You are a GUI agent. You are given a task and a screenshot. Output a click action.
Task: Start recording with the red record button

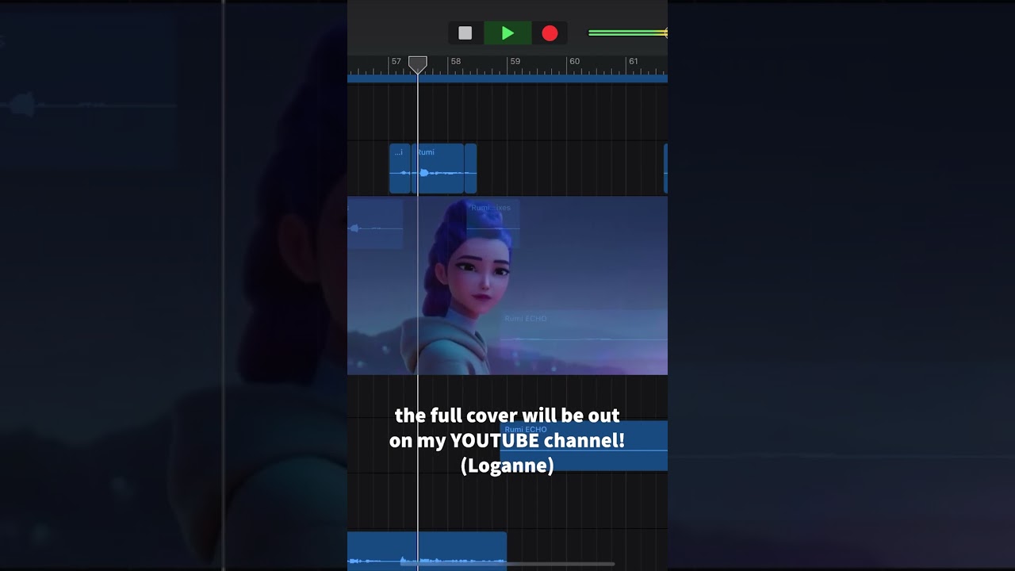click(x=550, y=33)
